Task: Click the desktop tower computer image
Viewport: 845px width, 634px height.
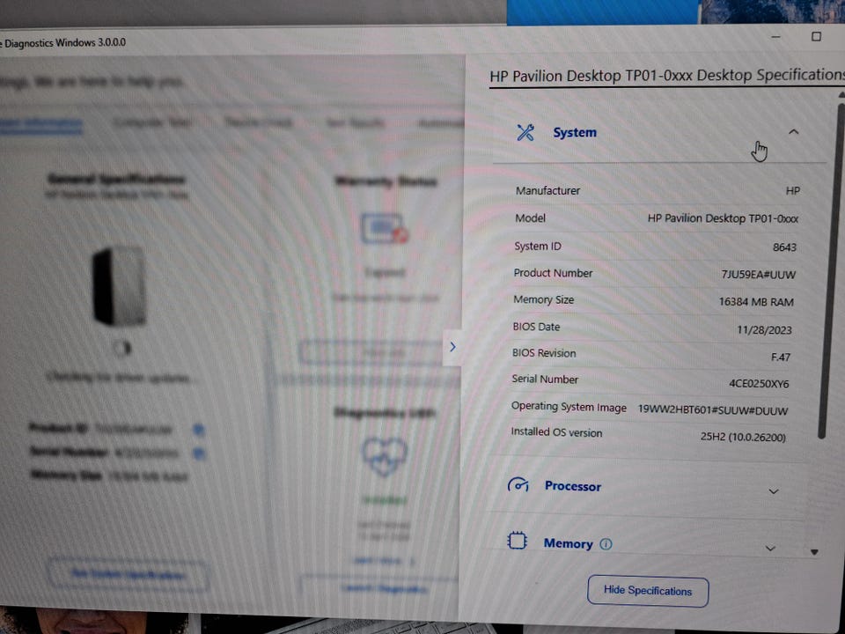Action: pyautogui.click(x=119, y=286)
